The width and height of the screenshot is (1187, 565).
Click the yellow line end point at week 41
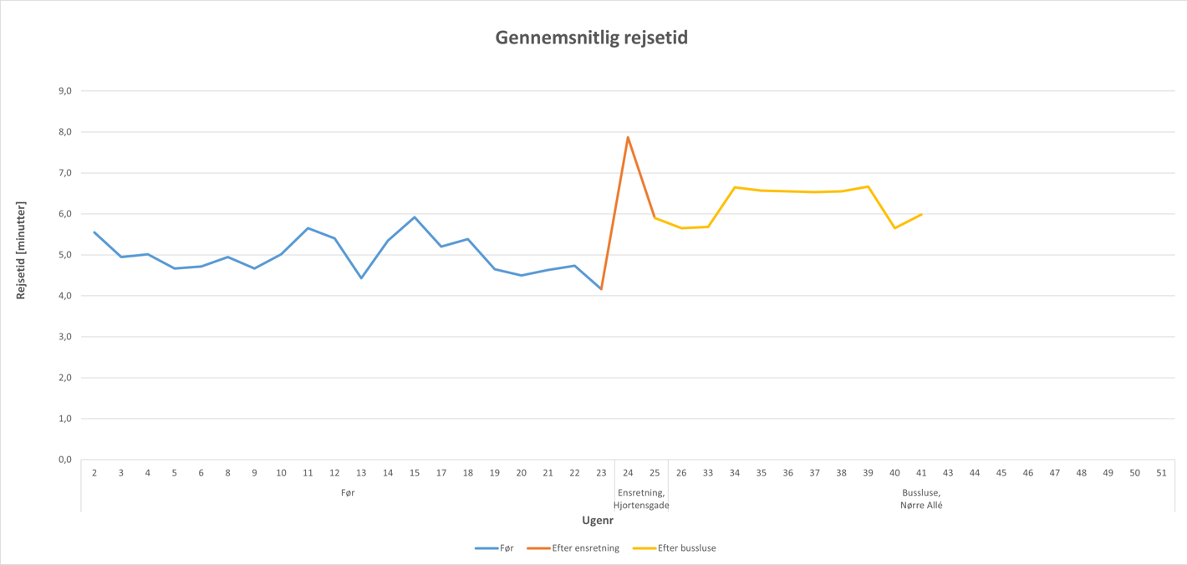(x=921, y=214)
